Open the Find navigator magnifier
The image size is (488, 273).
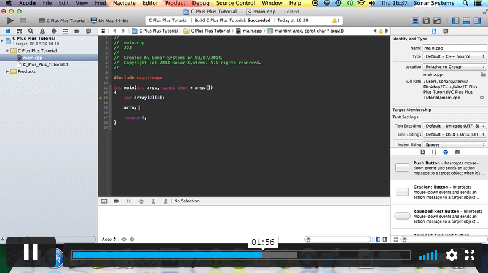coord(31,31)
